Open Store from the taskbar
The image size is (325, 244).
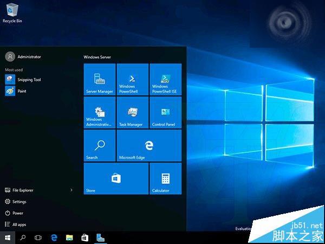[x=85, y=238]
